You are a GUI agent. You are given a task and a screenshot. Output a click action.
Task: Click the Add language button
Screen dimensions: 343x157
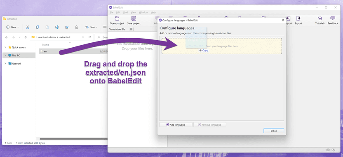click(176, 125)
